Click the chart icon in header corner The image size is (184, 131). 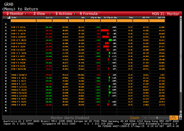tap(9, 18)
